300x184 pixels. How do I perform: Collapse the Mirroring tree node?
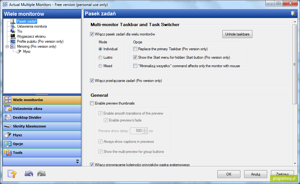(x=7, y=46)
